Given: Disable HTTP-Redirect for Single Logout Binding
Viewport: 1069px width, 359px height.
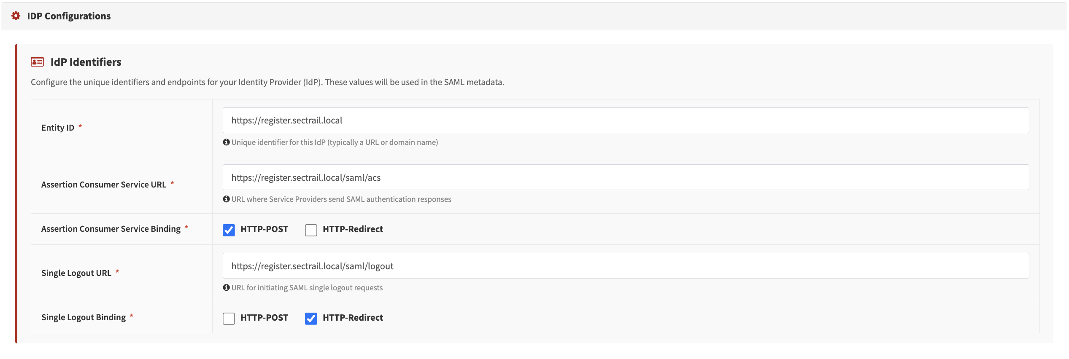Looking at the screenshot, I should 311,318.
